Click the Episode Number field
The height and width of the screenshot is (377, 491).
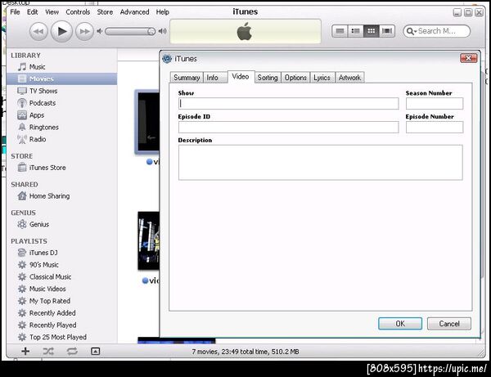435,128
